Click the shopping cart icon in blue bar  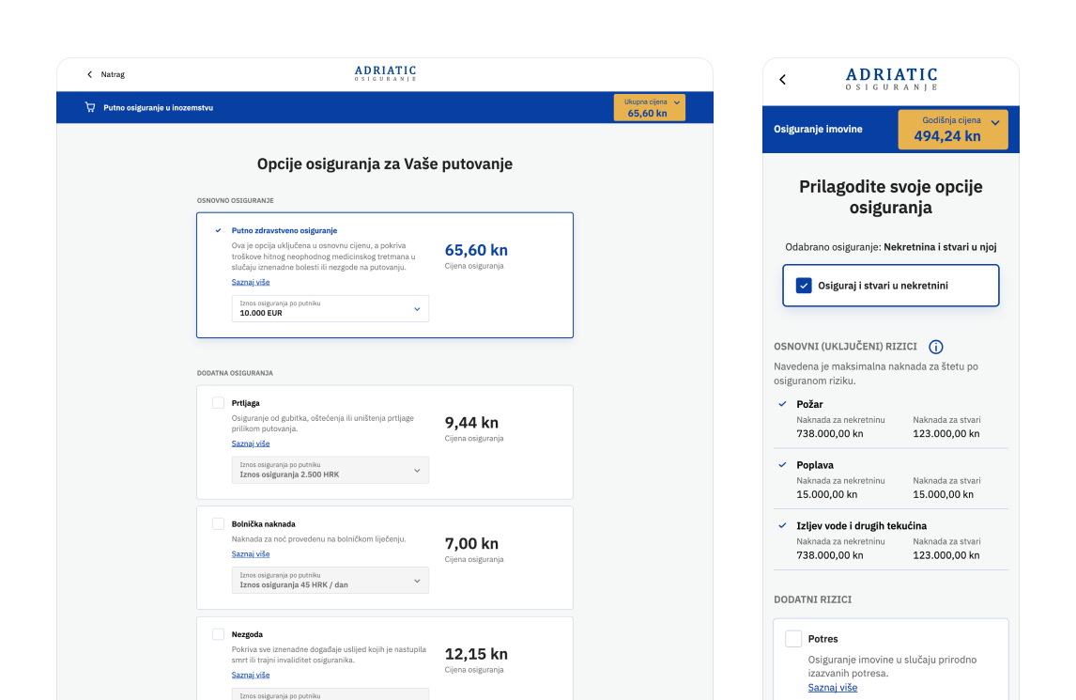[x=90, y=107]
